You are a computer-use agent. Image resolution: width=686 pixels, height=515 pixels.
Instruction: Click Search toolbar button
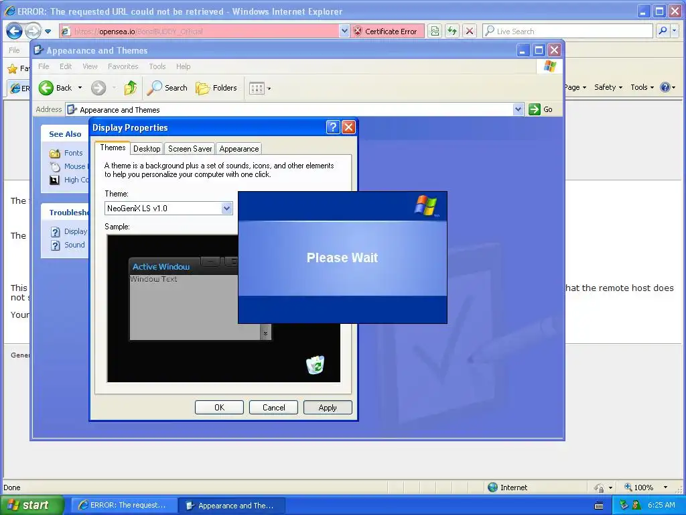point(167,88)
